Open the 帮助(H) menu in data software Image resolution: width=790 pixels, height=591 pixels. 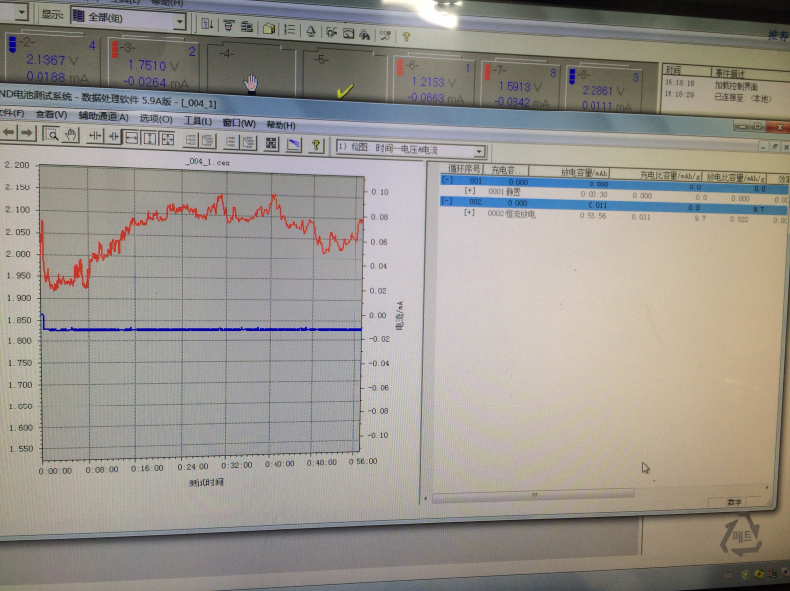[x=280, y=125]
